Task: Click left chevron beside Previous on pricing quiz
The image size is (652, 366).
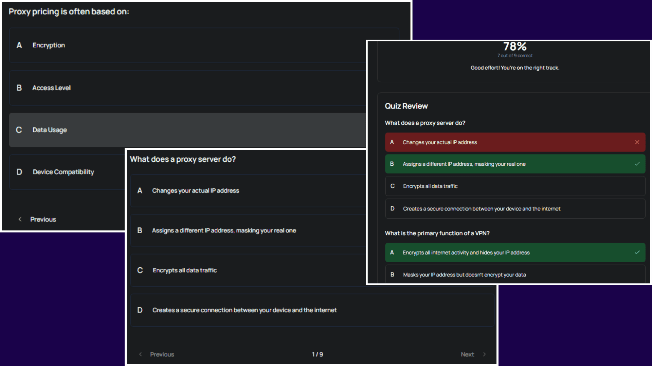Action: click(x=20, y=219)
